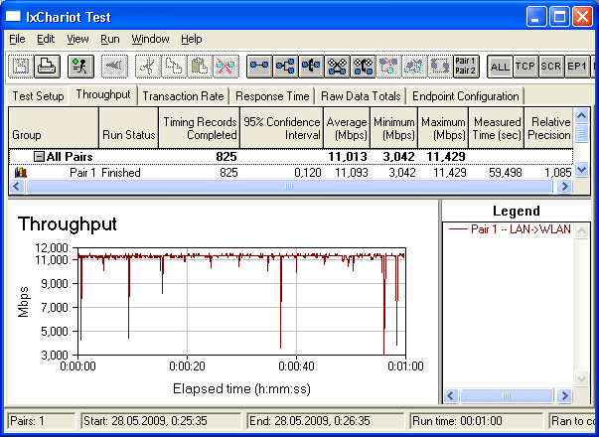Click the Pair 1 average value 11,093
599x437 pixels.
(352, 173)
